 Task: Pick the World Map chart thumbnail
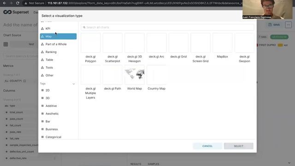[x=135, y=75]
